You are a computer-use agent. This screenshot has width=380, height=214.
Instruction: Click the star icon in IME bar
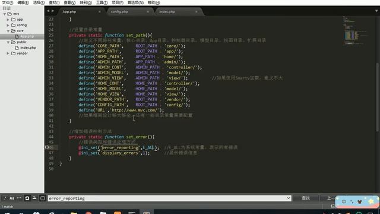(x=371, y=202)
